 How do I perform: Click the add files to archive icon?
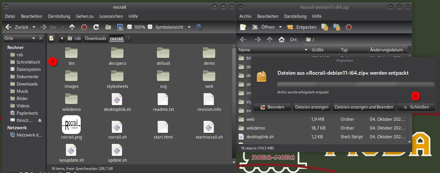pyautogui.click(x=325, y=27)
